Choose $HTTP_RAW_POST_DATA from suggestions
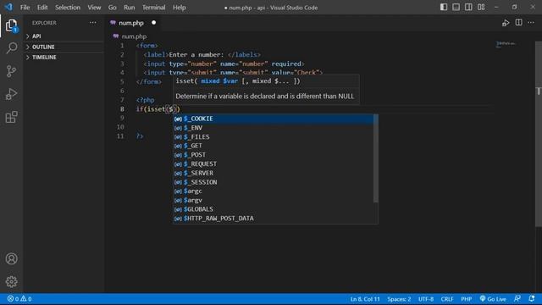Screen dimensions: 542x305 (x=274, y=219)
